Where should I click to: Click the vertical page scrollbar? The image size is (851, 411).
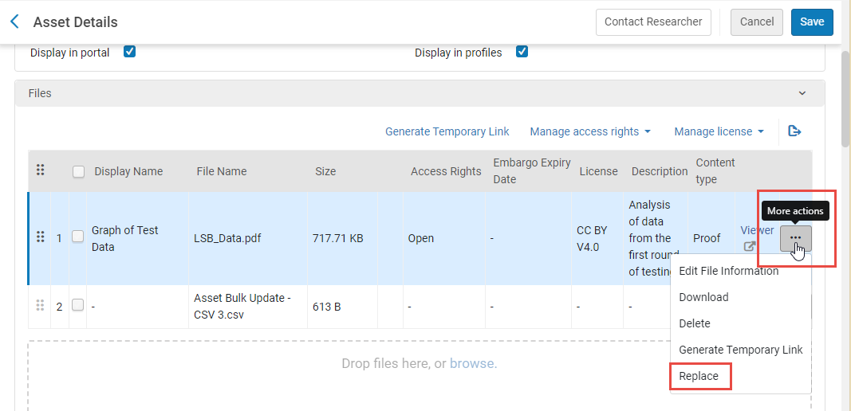845,100
